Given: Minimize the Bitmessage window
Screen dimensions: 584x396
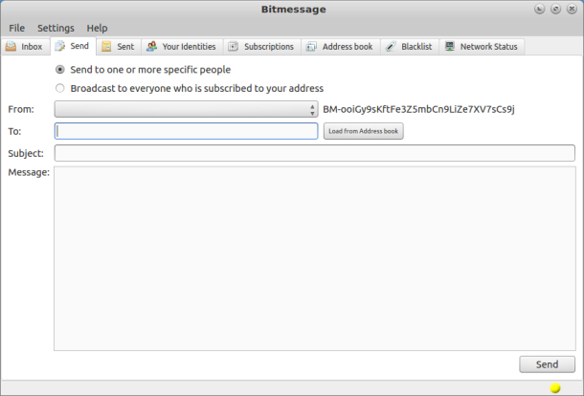Looking at the screenshot, I should [x=539, y=9].
